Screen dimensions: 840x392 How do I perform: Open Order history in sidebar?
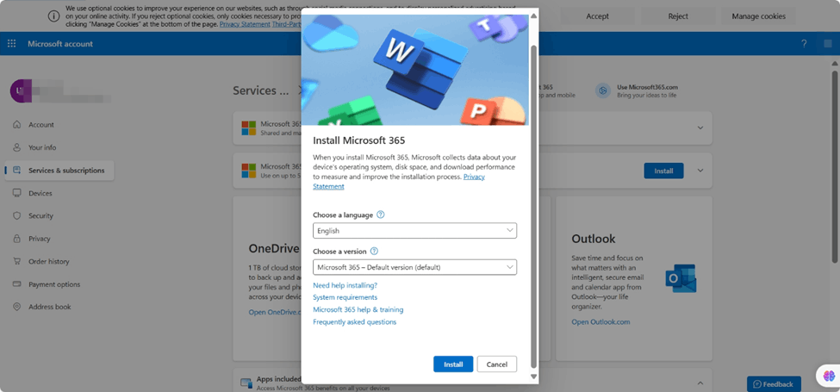(49, 261)
